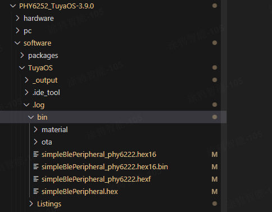Select the packages folder label
272x212 pixels.
[43, 56]
